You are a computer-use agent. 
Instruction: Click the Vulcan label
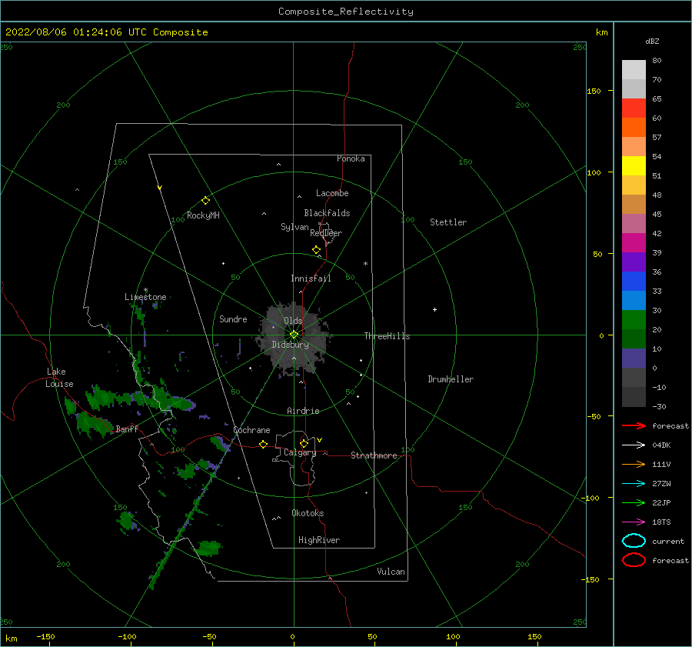[391, 572]
